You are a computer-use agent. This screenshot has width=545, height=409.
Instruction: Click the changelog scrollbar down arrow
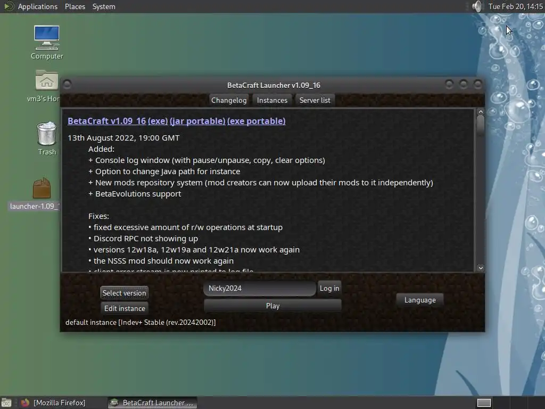click(x=481, y=268)
